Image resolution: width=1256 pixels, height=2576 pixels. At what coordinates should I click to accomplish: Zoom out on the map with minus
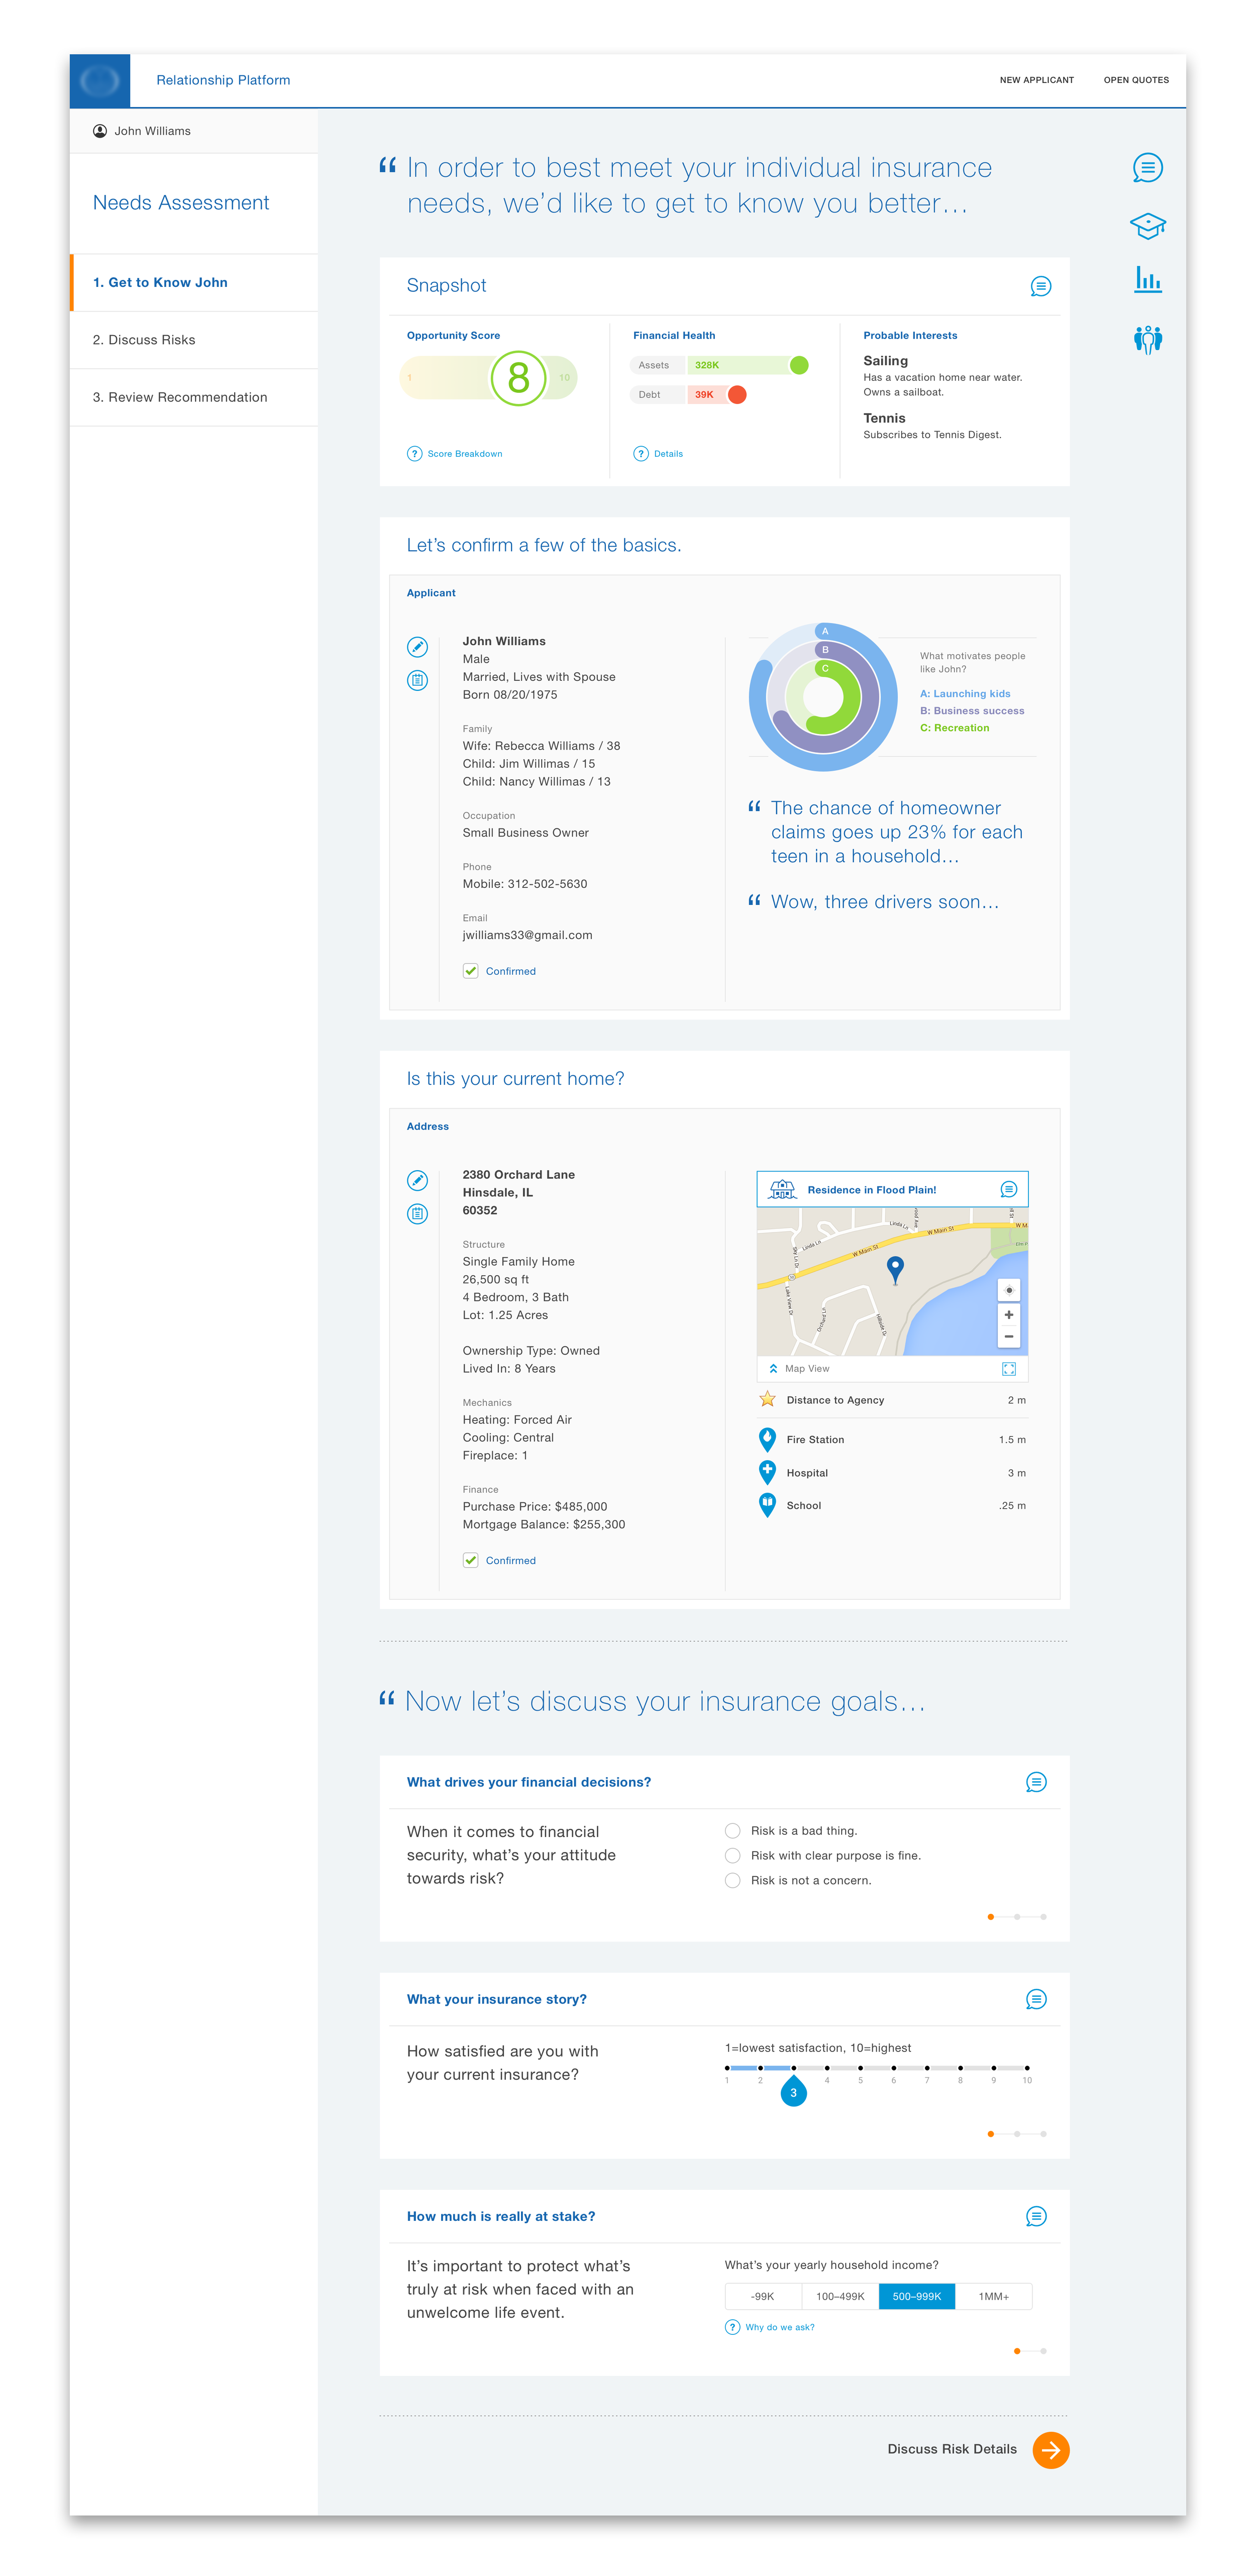pyautogui.click(x=1009, y=1337)
